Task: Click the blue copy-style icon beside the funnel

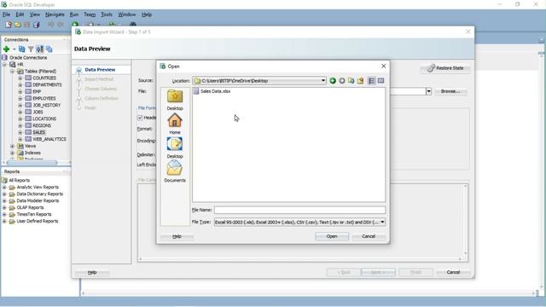Action: coord(22,49)
